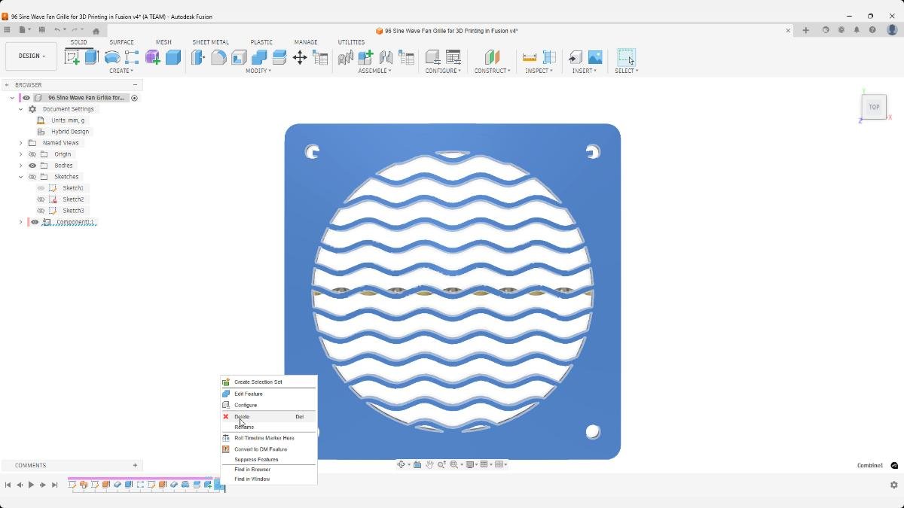
Task: Expand the Named Views folder
Action: [20, 142]
